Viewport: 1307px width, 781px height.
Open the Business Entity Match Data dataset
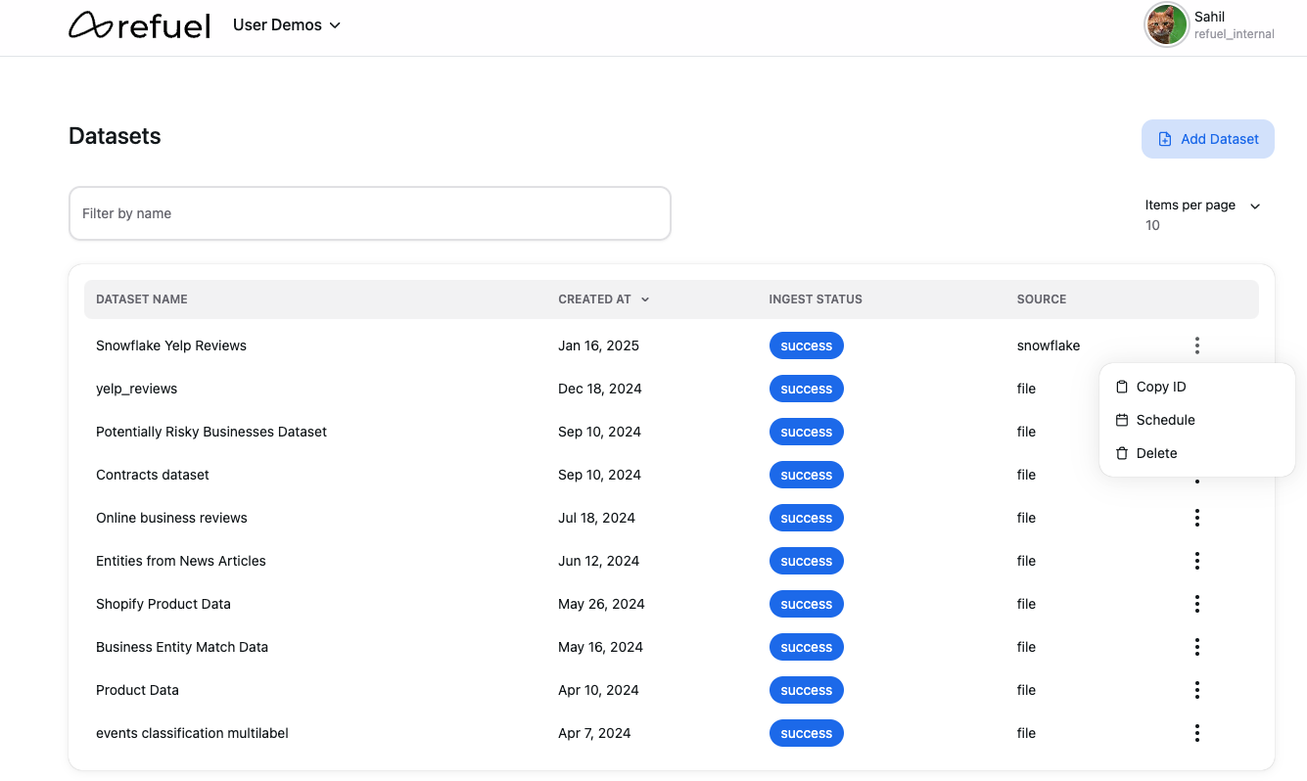click(x=182, y=647)
